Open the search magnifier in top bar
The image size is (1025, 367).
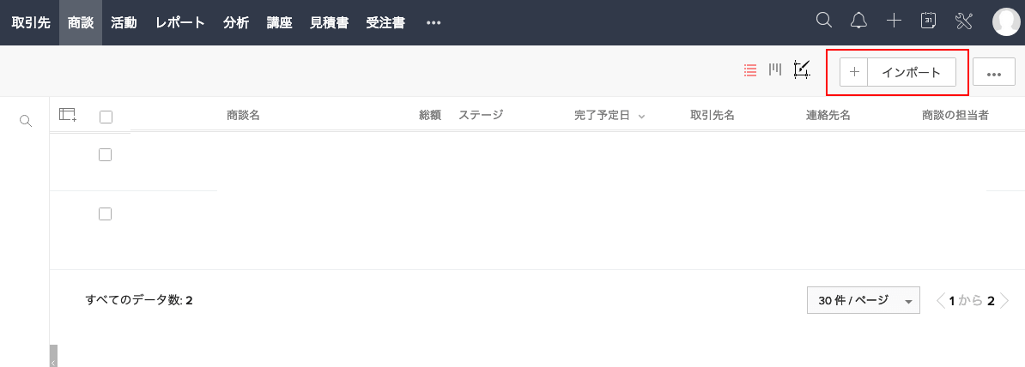(823, 21)
